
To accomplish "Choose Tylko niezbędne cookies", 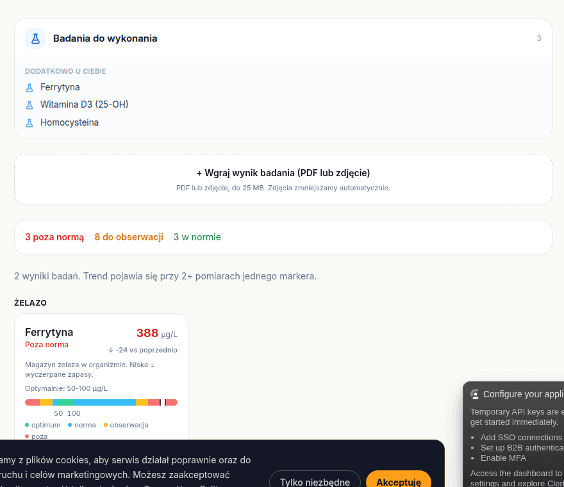I will click(x=315, y=482).
